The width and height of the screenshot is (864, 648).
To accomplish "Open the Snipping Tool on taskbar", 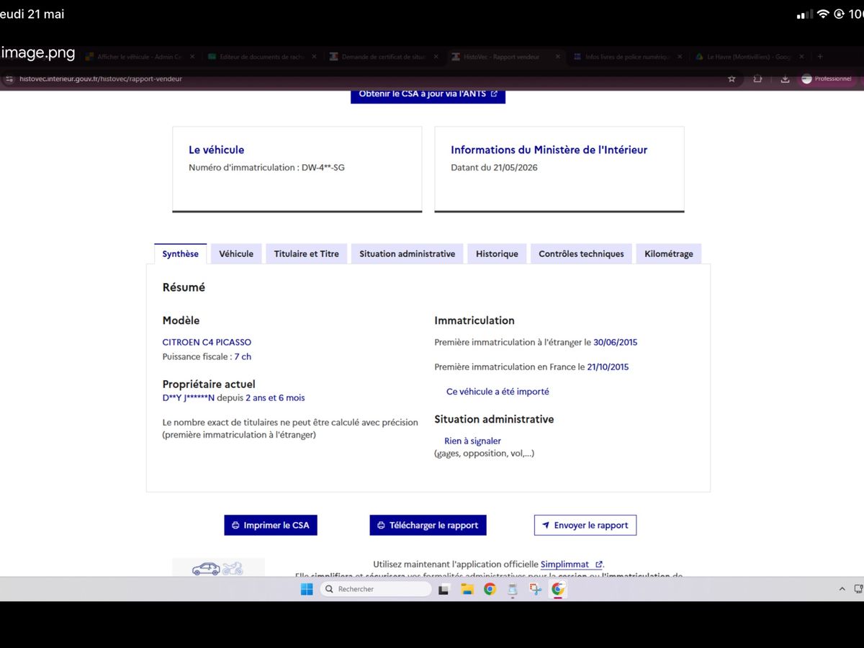I will click(x=535, y=589).
